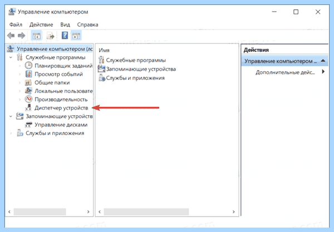
Task: Click the shared folders icon beside Общие папки
Action: [28, 82]
